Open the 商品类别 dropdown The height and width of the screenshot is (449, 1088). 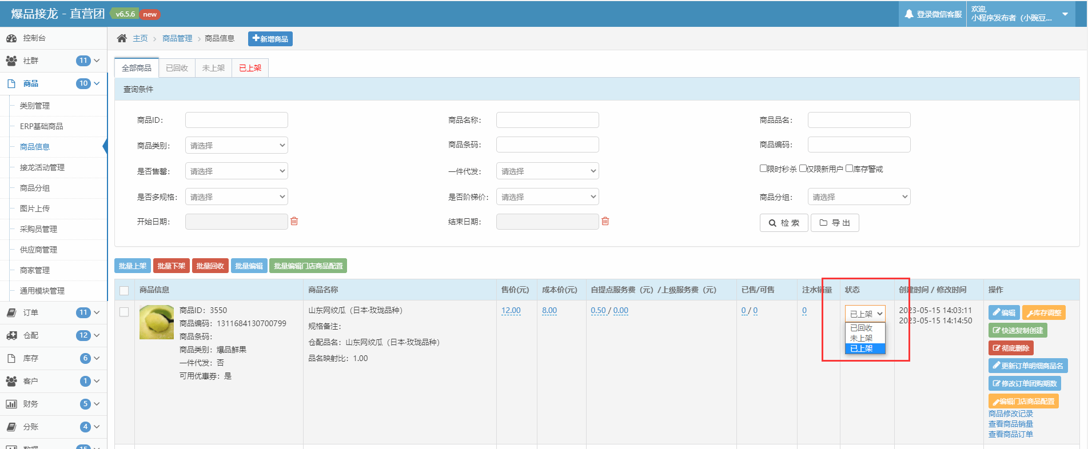coord(237,146)
